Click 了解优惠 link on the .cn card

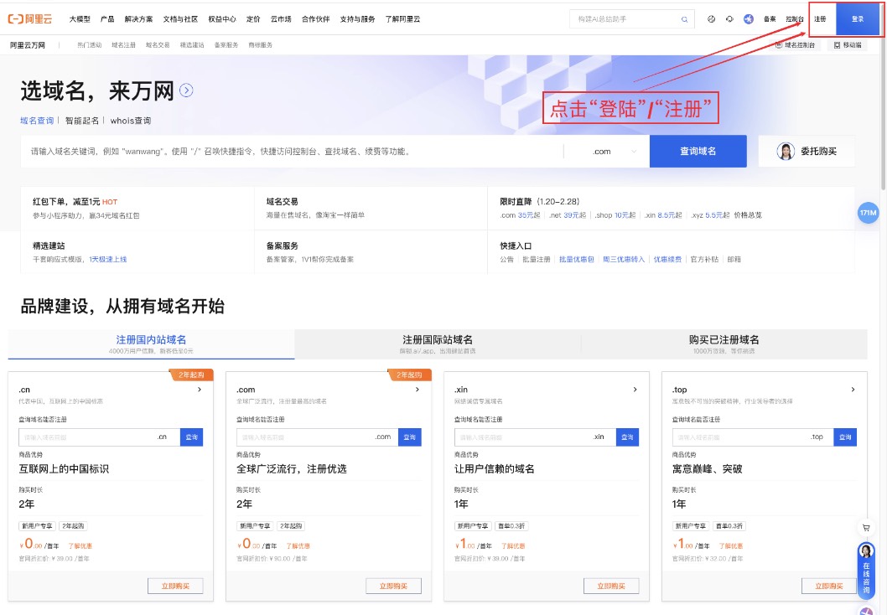80,546
